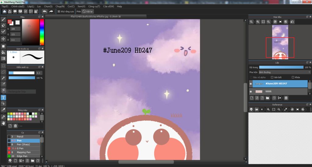Undock the Reference panel
Screen dimensions: 312x167
(x=307, y=105)
